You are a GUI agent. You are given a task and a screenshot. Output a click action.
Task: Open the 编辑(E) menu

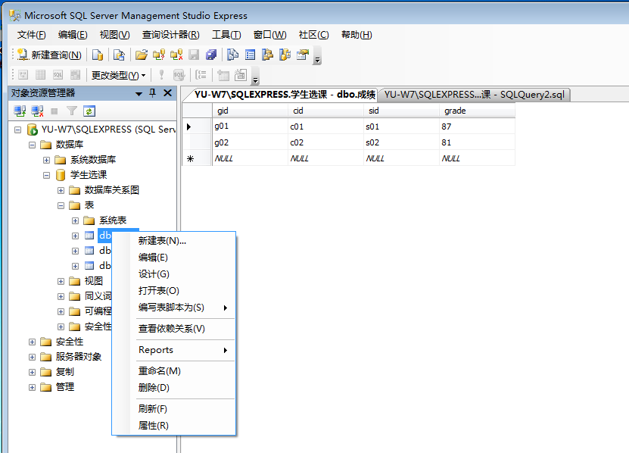(73, 35)
